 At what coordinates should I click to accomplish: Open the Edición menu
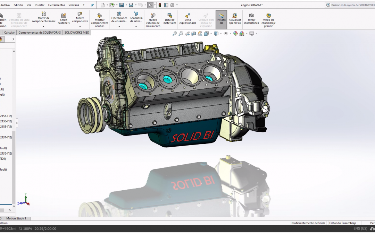(18, 5)
